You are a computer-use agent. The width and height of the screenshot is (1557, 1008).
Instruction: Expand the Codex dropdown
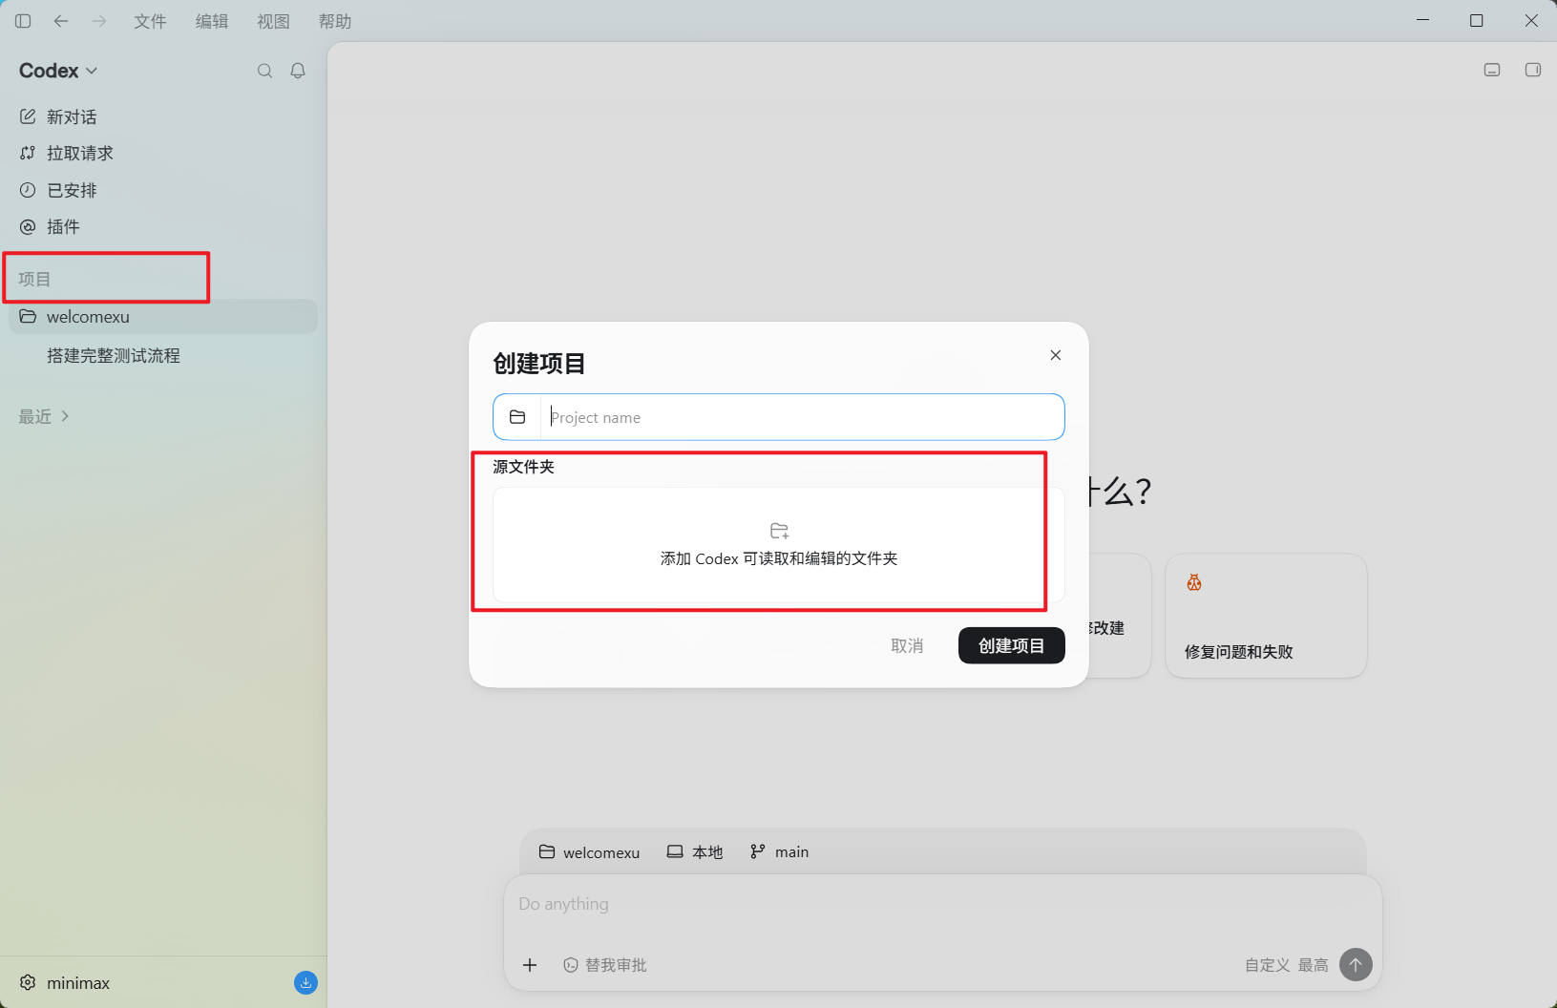(x=58, y=71)
